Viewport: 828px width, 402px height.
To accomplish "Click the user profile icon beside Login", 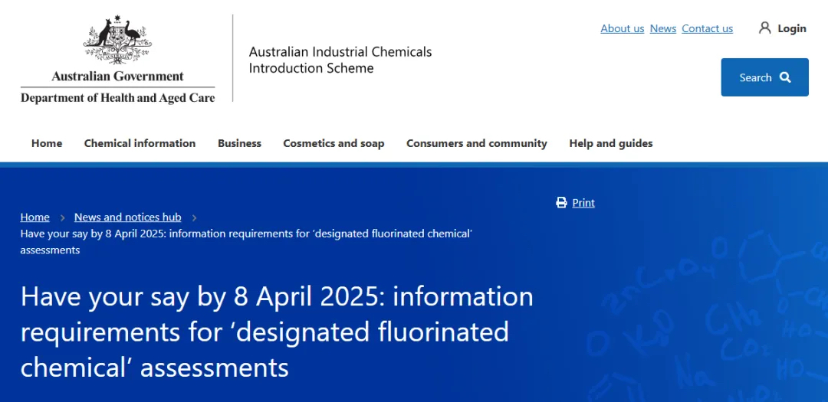I will pyautogui.click(x=764, y=28).
